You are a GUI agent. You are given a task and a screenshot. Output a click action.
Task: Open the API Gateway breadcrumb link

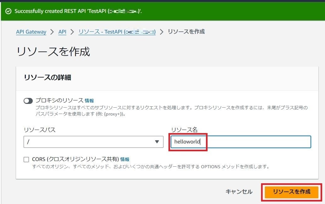[31, 32]
